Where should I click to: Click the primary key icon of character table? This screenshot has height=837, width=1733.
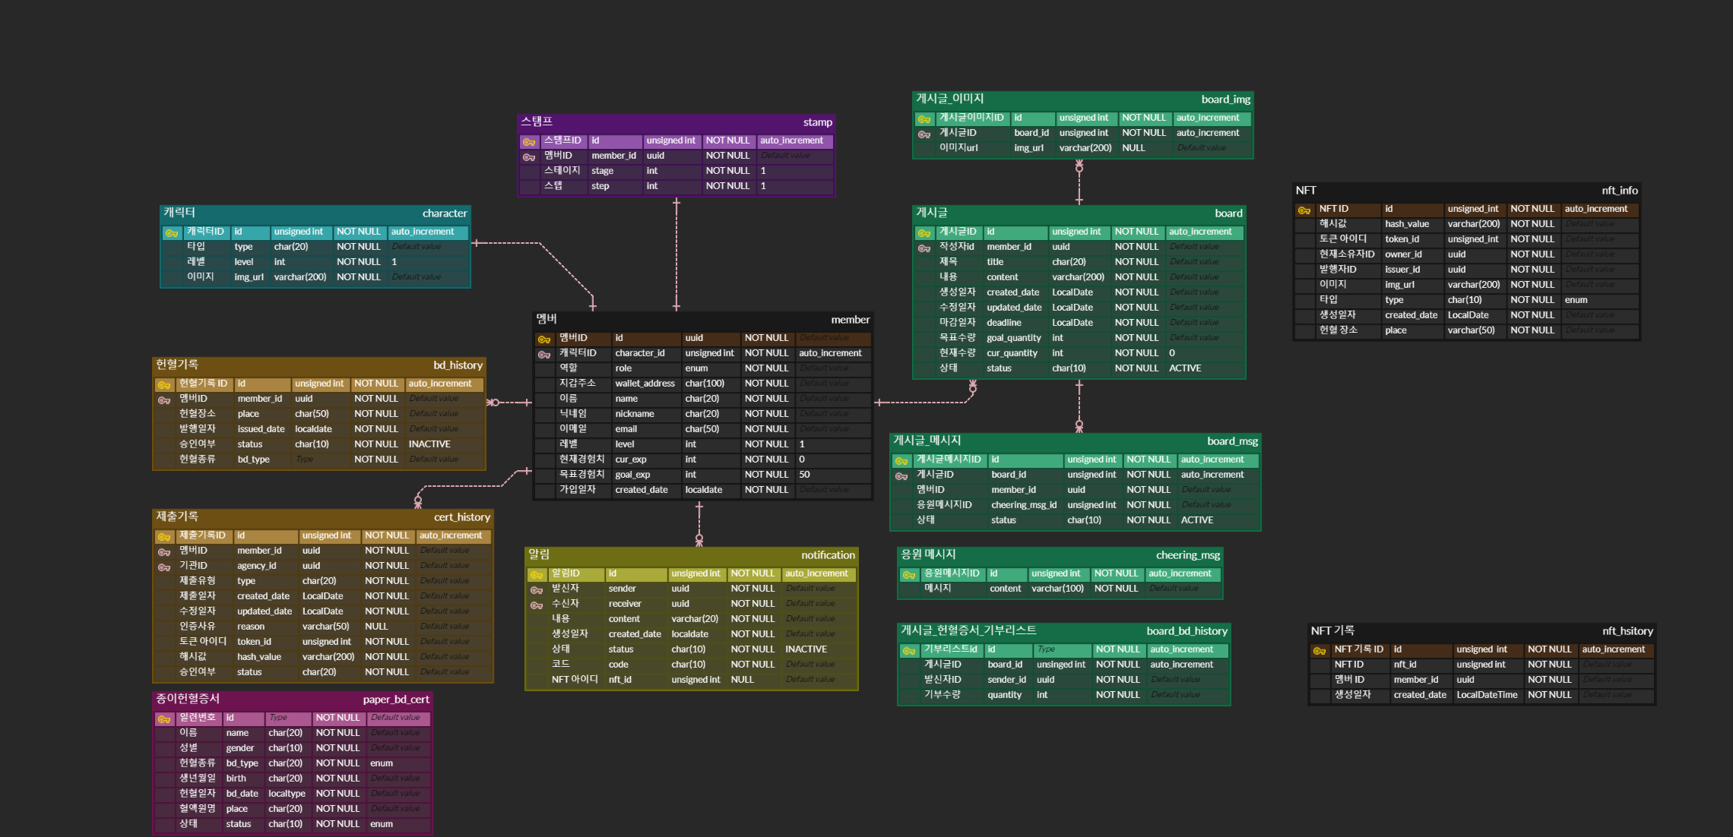coord(171,233)
